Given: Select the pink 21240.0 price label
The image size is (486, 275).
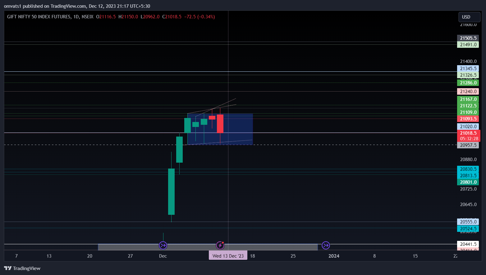Looking at the screenshot, I should pyautogui.click(x=468, y=92).
